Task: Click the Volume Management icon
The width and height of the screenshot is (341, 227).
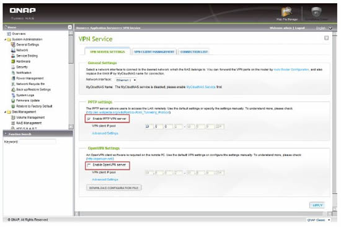Action: pyautogui.click(x=13, y=118)
